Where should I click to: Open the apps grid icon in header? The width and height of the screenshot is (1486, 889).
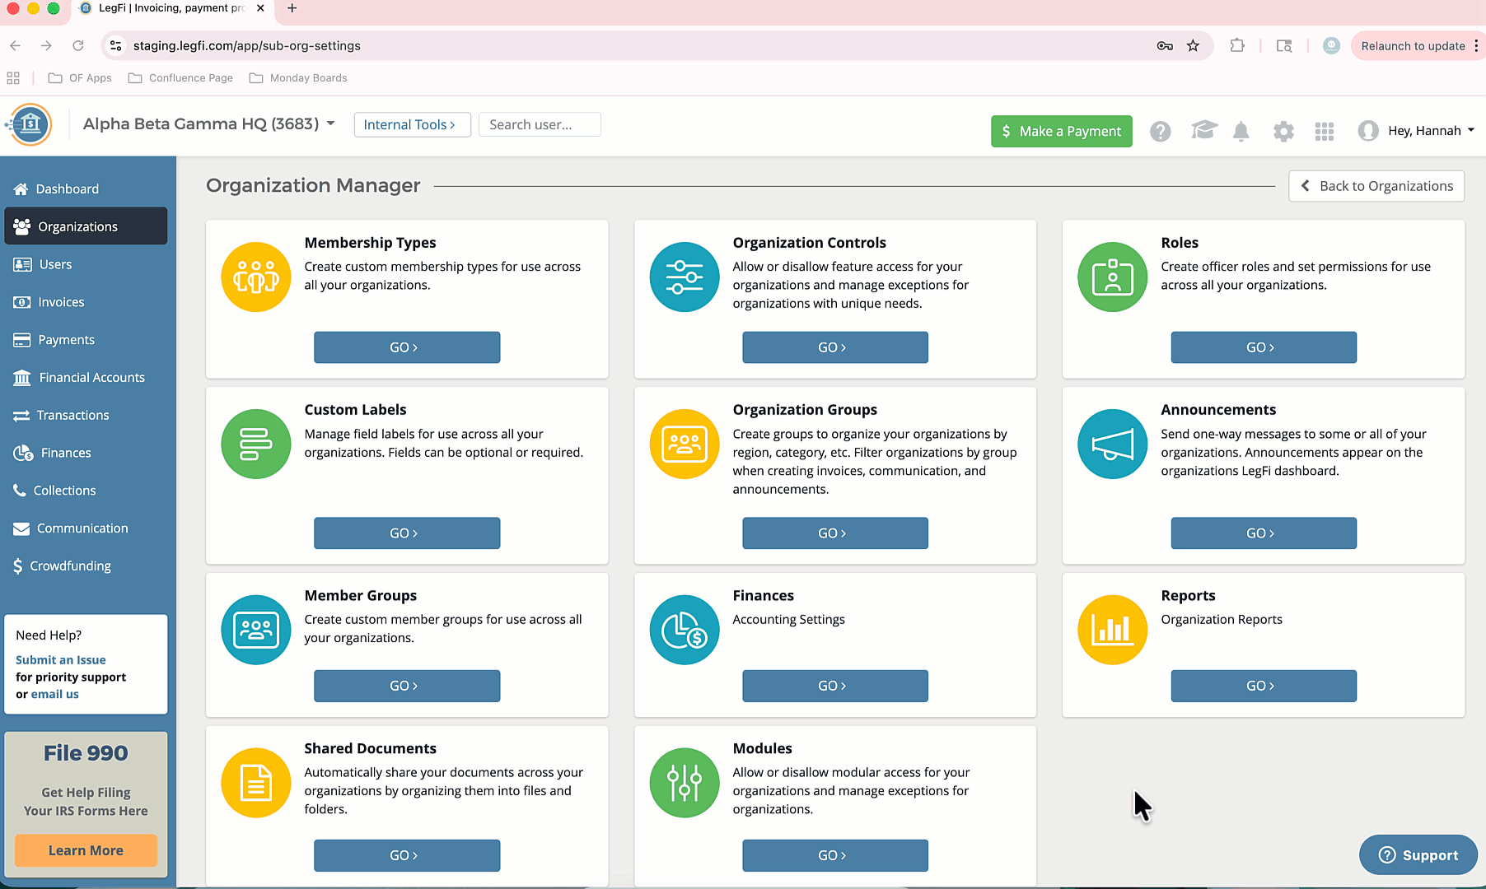(1324, 132)
